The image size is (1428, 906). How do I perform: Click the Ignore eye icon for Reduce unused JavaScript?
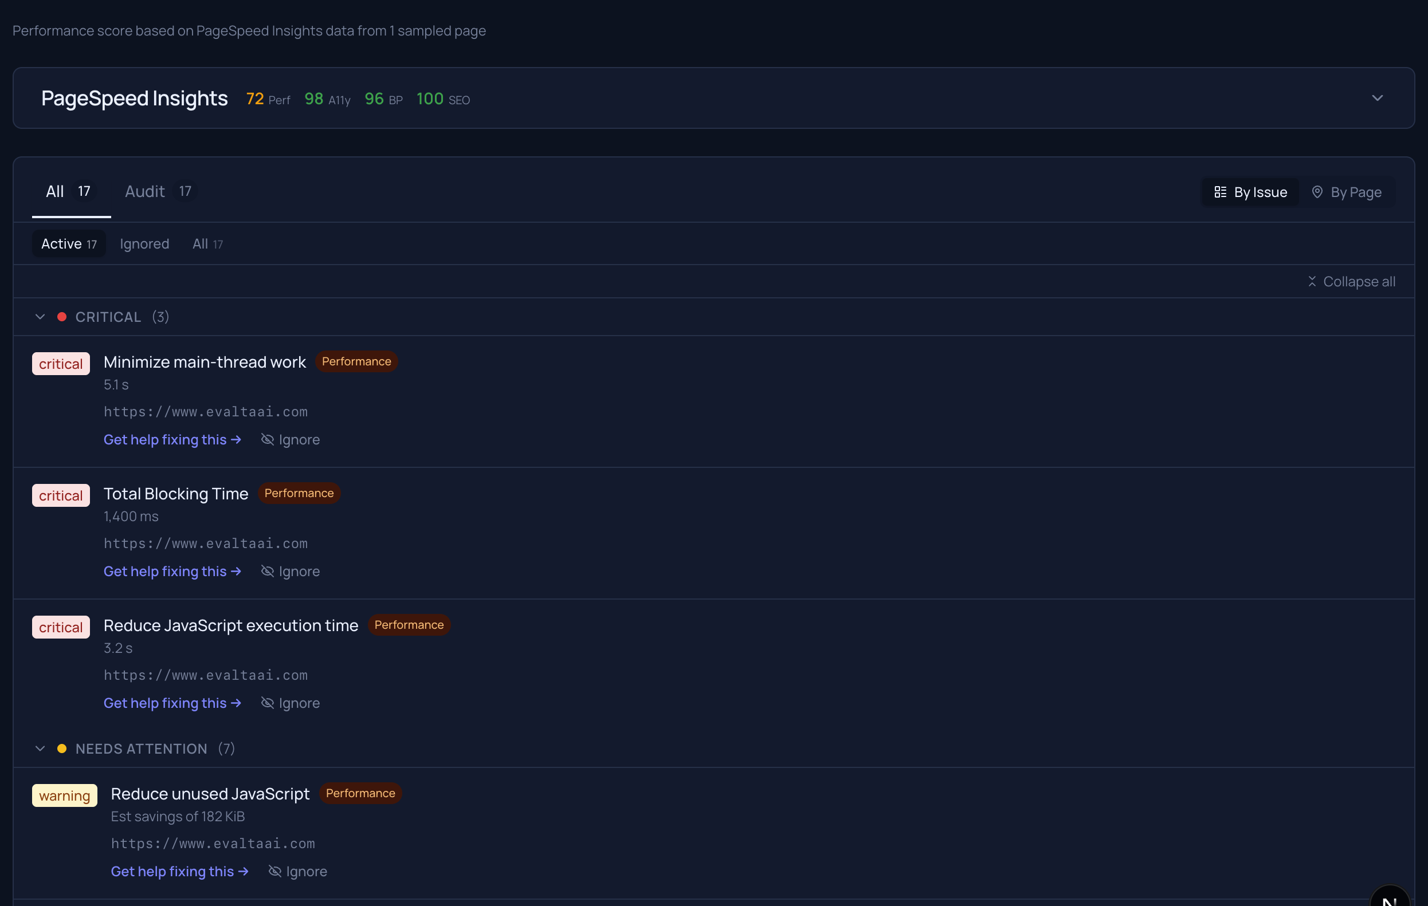pos(274,871)
